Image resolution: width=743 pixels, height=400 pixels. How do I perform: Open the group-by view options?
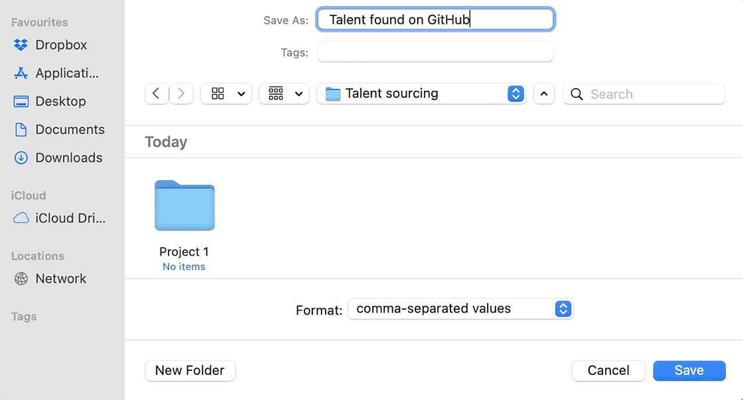(x=285, y=94)
